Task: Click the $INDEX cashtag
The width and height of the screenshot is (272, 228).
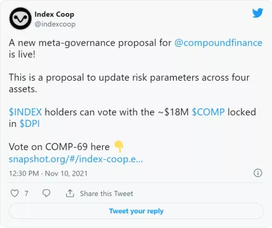Action: (25, 112)
